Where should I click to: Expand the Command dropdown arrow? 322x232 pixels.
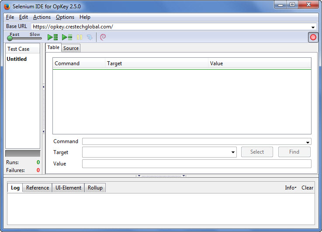click(x=308, y=142)
